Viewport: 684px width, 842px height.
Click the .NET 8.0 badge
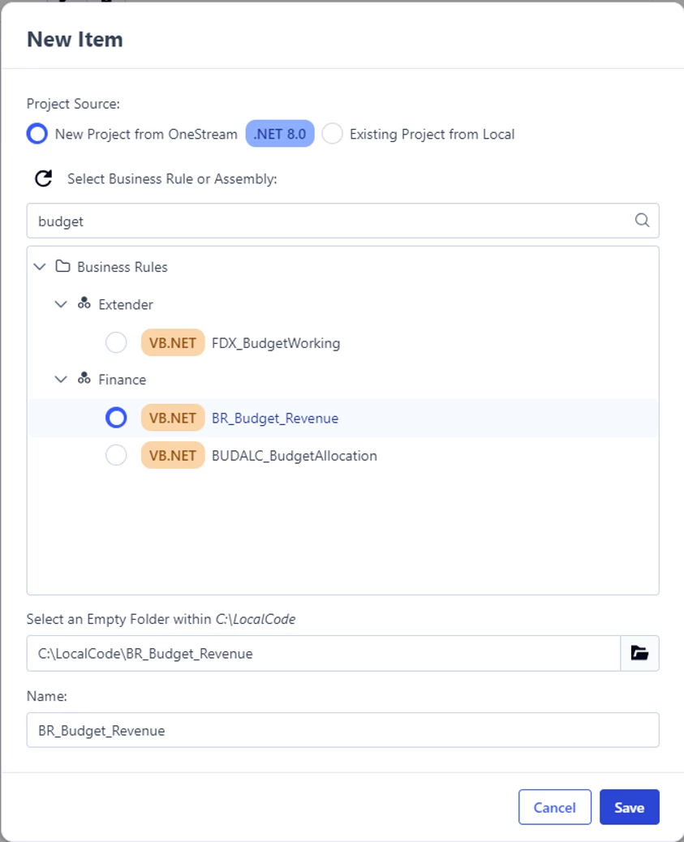coord(280,134)
